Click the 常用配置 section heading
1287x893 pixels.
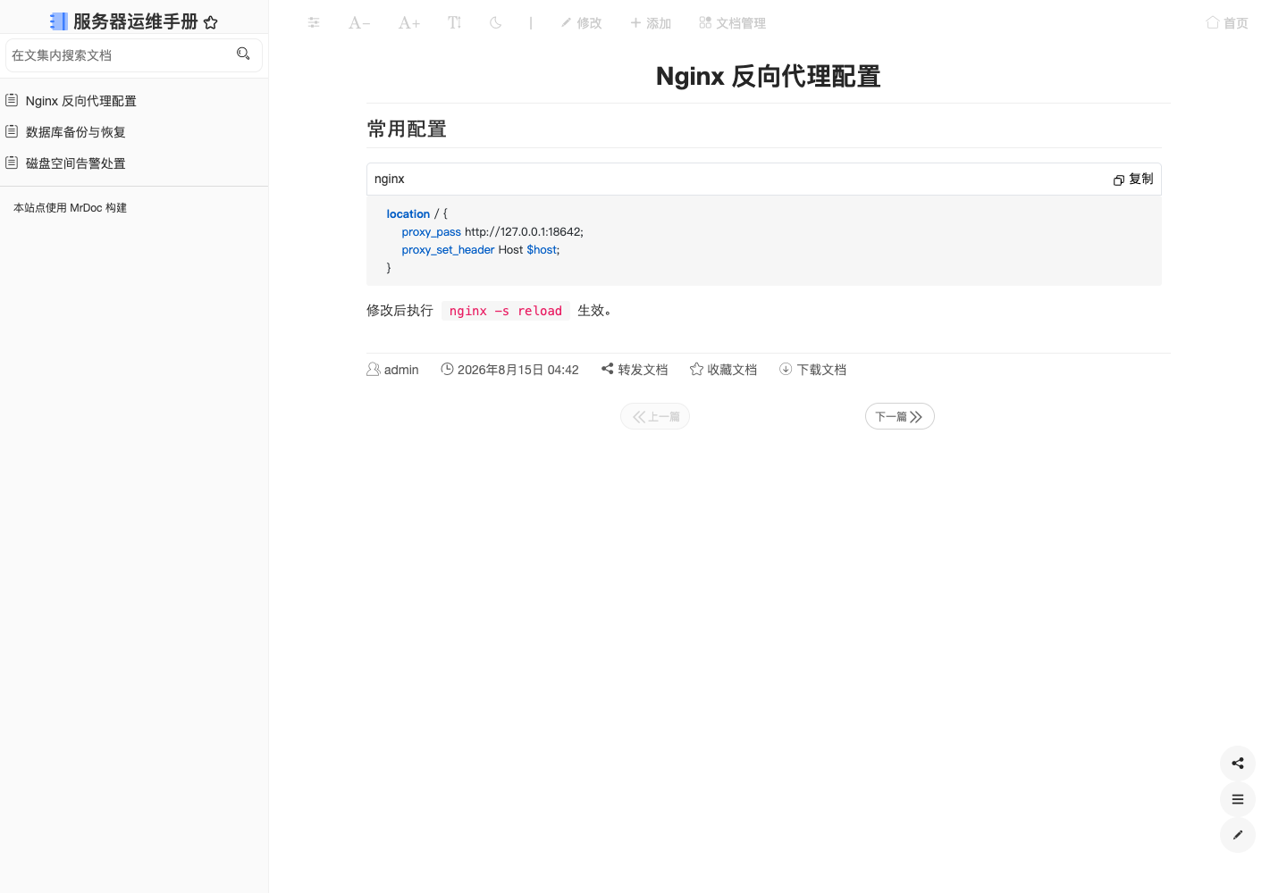407,129
